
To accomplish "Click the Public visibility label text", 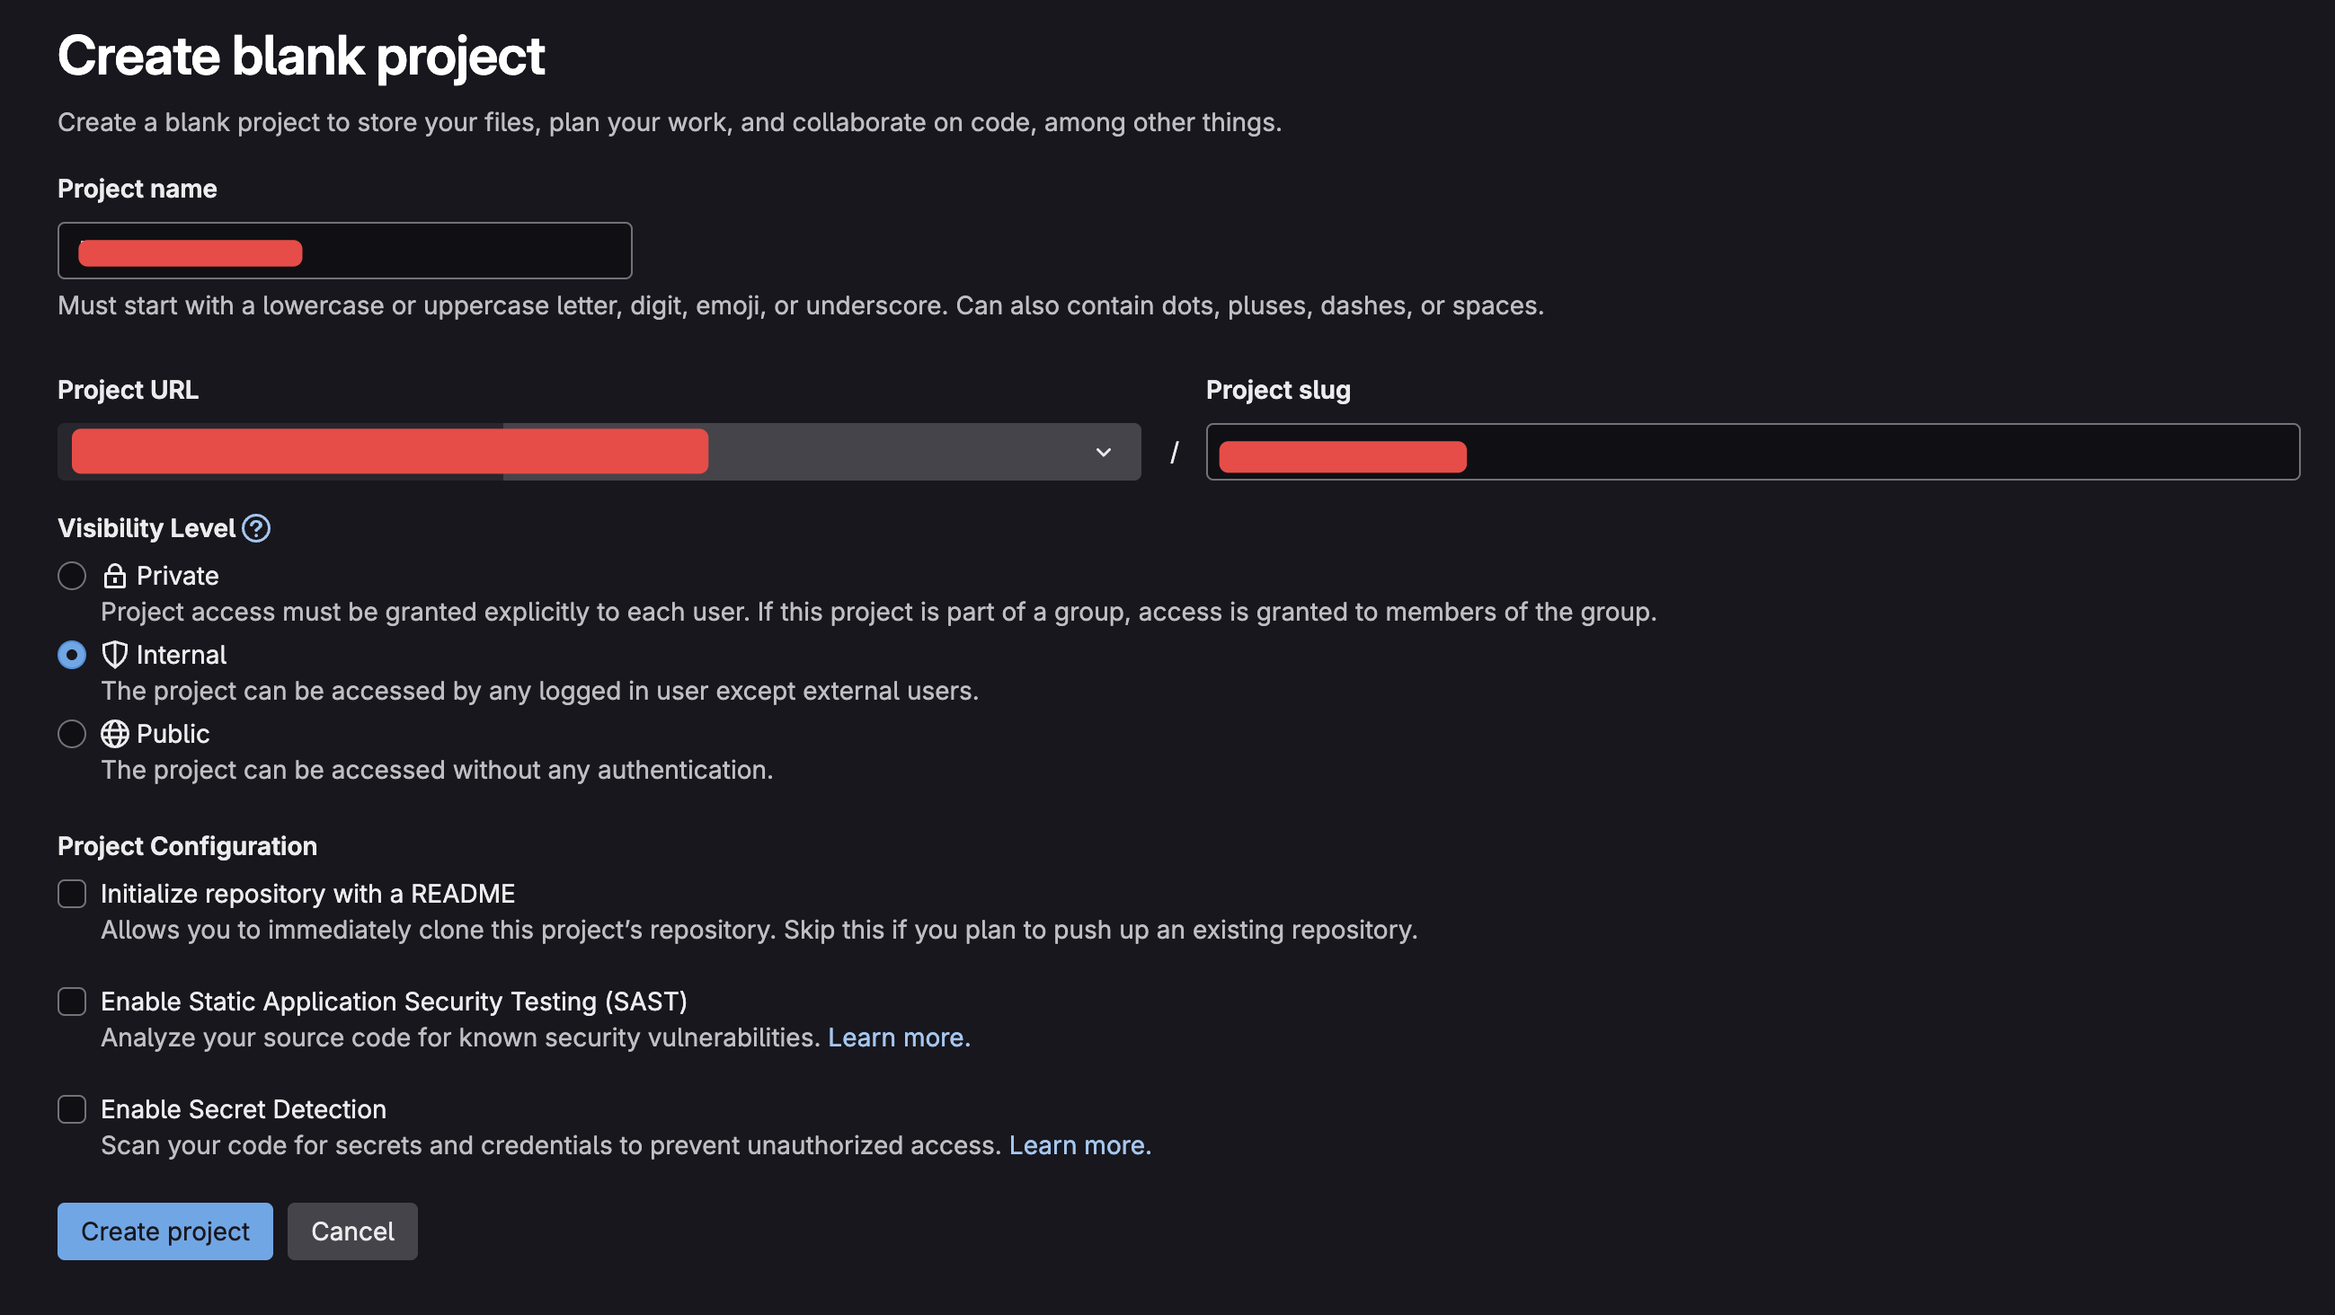I will pos(173,734).
